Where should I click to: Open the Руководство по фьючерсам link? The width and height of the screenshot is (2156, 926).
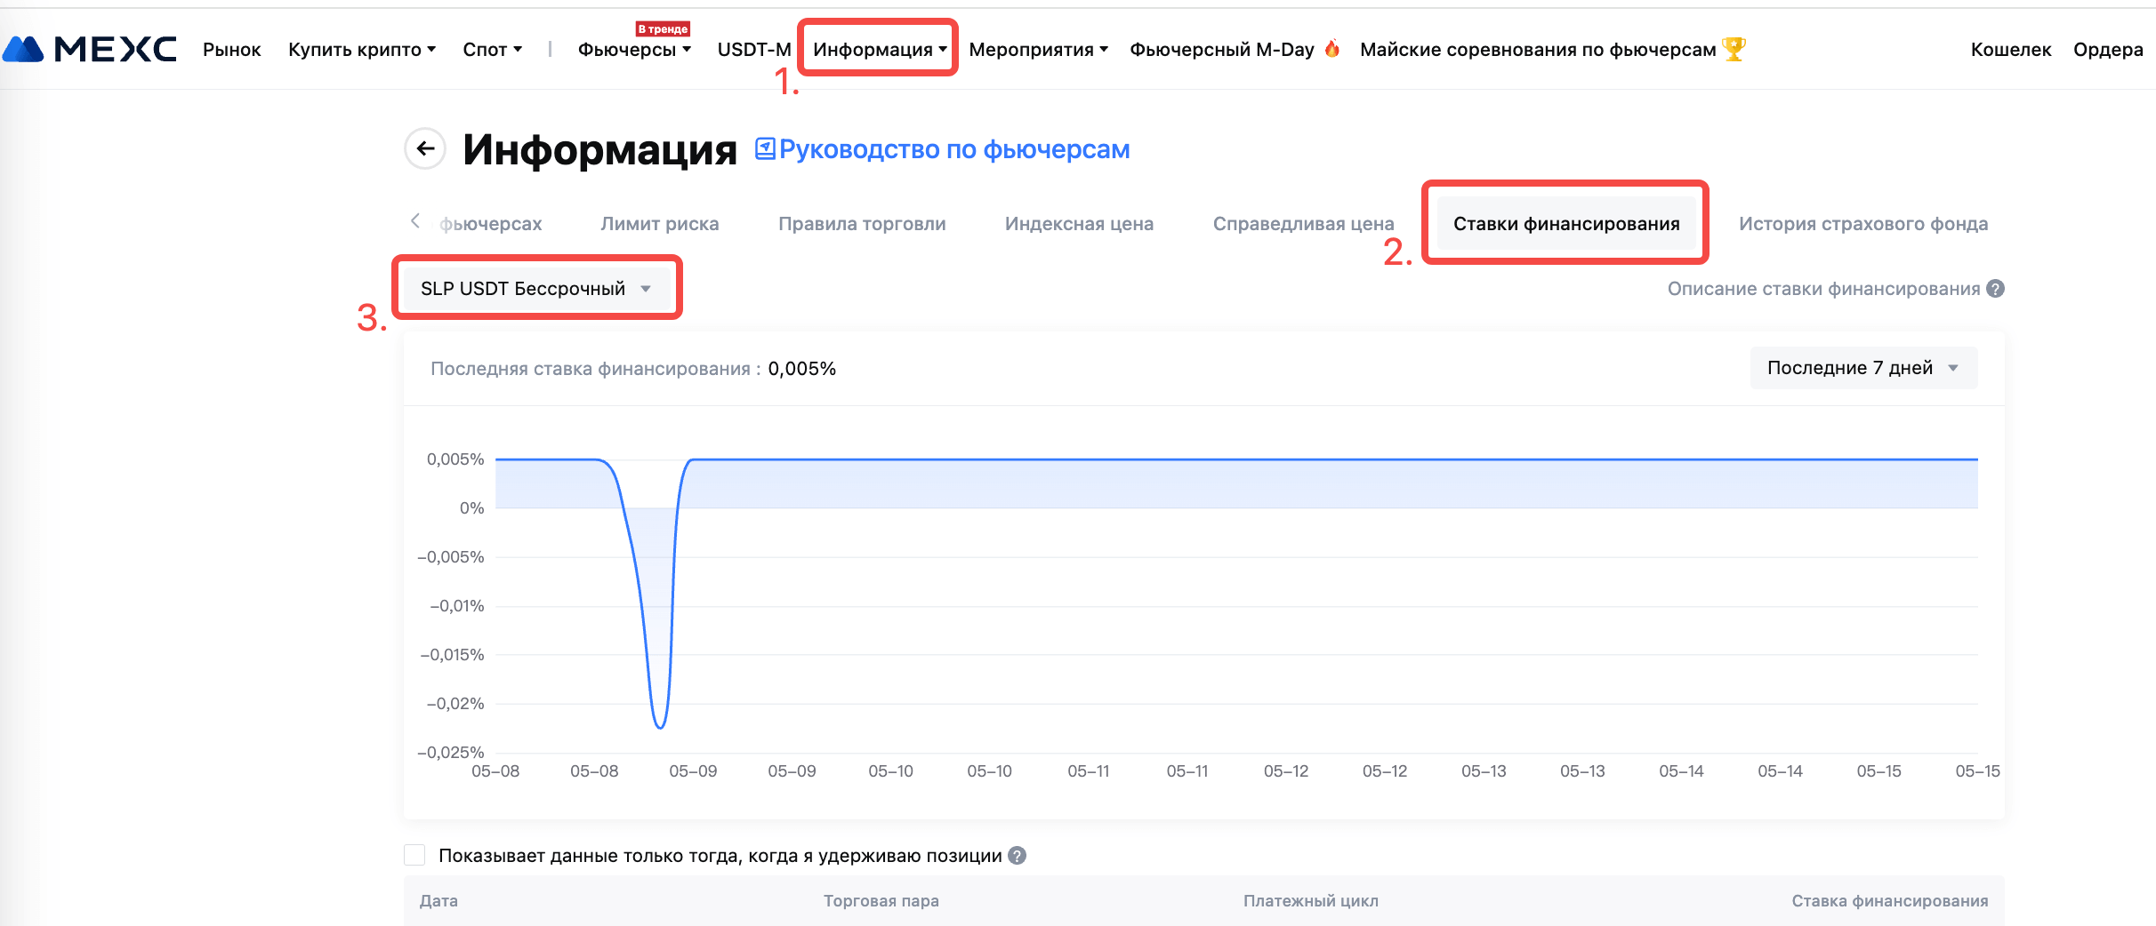953,149
